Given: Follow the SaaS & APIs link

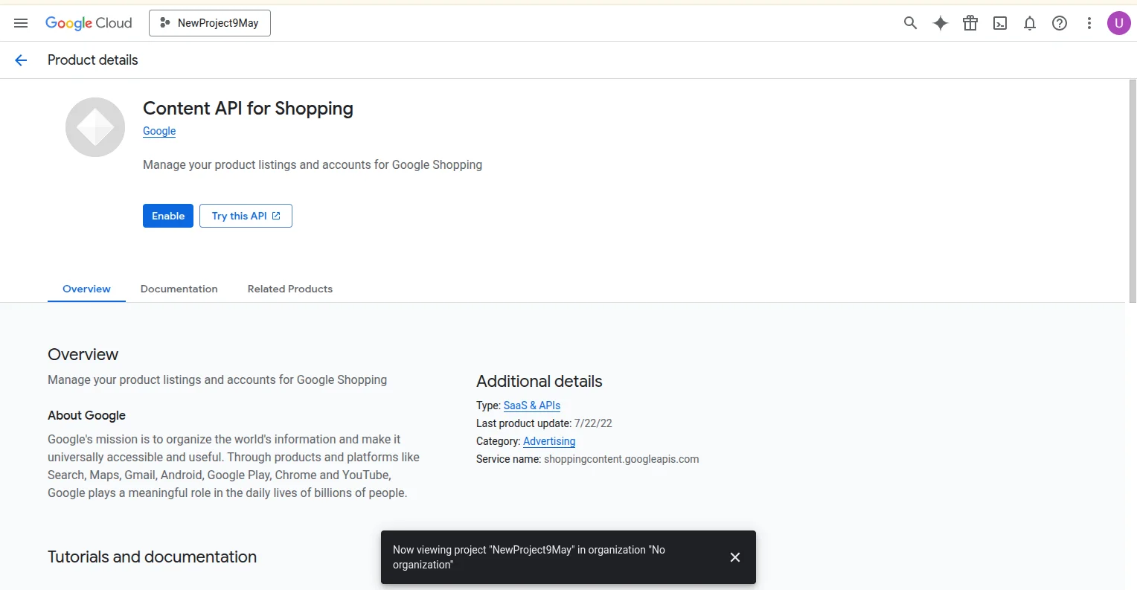Looking at the screenshot, I should tap(531, 405).
